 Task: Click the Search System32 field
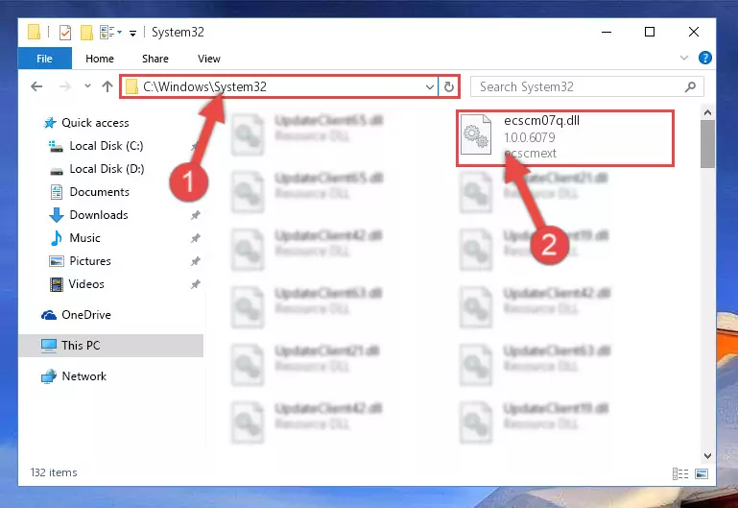[x=587, y=86]
